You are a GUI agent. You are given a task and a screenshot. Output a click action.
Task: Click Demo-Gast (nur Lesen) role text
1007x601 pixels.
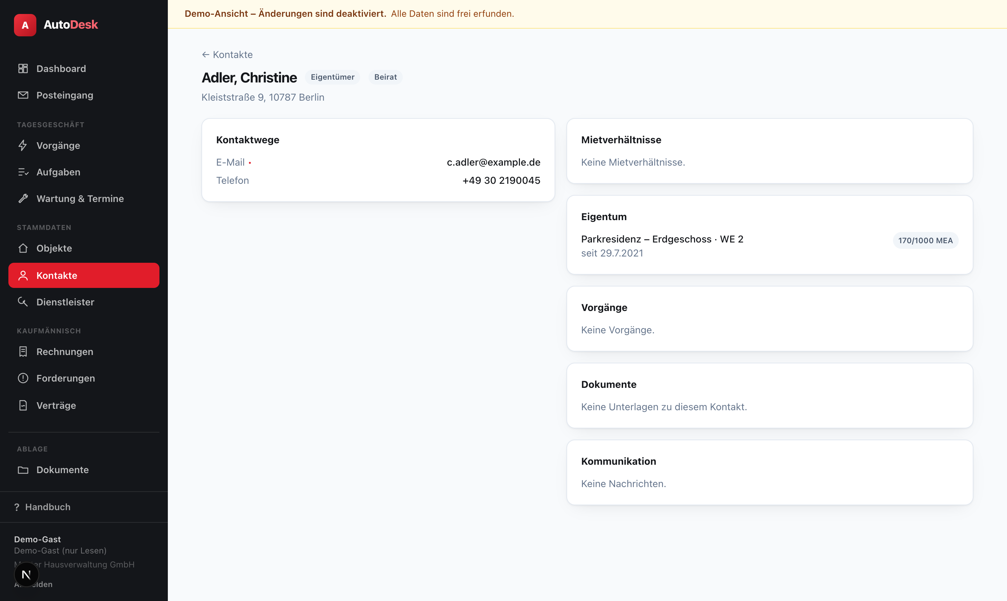pyautogui.click(x=60, y=551)
